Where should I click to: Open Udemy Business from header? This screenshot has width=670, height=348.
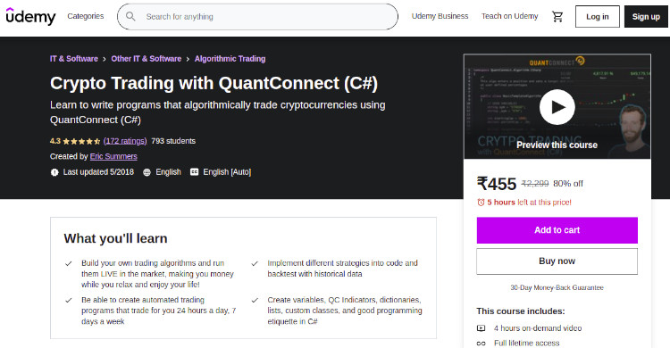click(440, 16)
